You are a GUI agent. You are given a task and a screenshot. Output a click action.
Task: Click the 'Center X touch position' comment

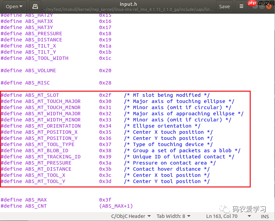168,132
